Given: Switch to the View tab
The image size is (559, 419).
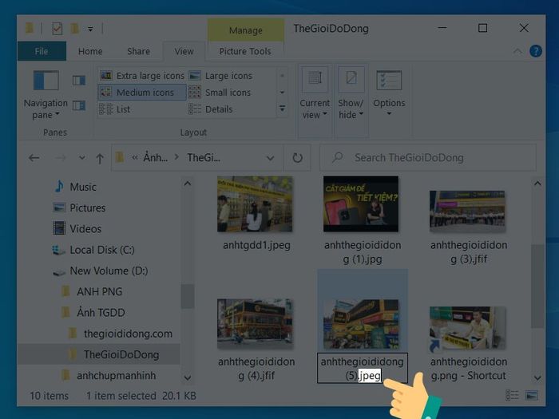Looking at the screenshot, I should pyautogui.click(x=184, y=51).
